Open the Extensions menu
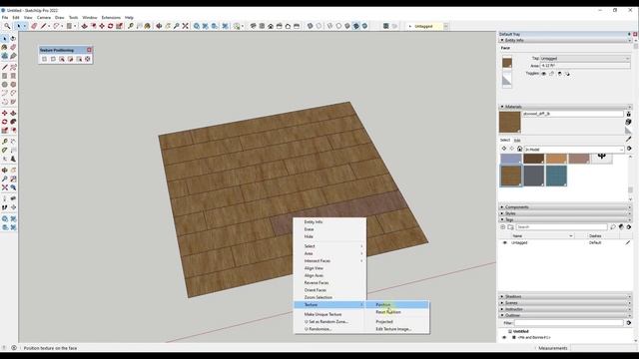Image resolution: width=639 pixels, height=359 pixels. [111, 18]
